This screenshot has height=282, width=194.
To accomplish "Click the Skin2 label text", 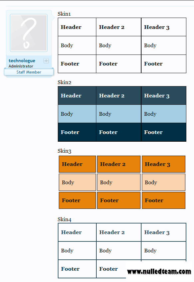I will [64, 82].
